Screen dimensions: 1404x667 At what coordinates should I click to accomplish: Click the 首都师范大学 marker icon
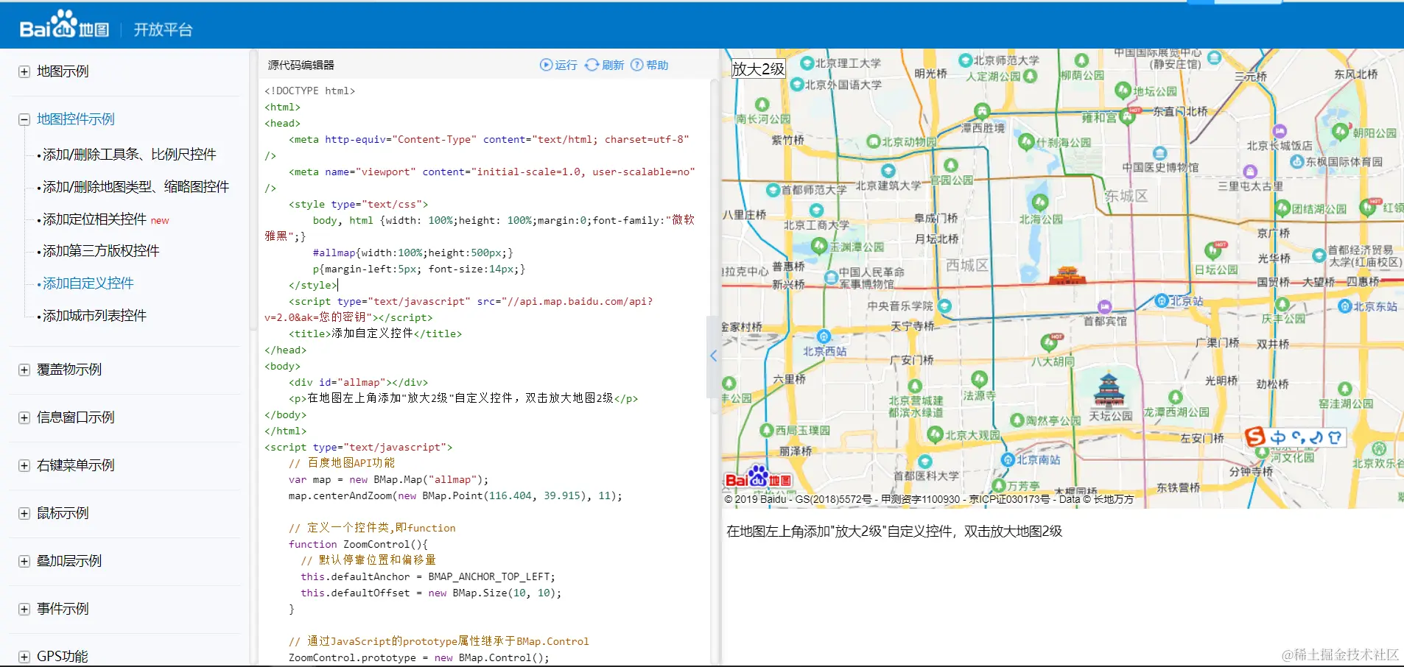coord(773,190)
